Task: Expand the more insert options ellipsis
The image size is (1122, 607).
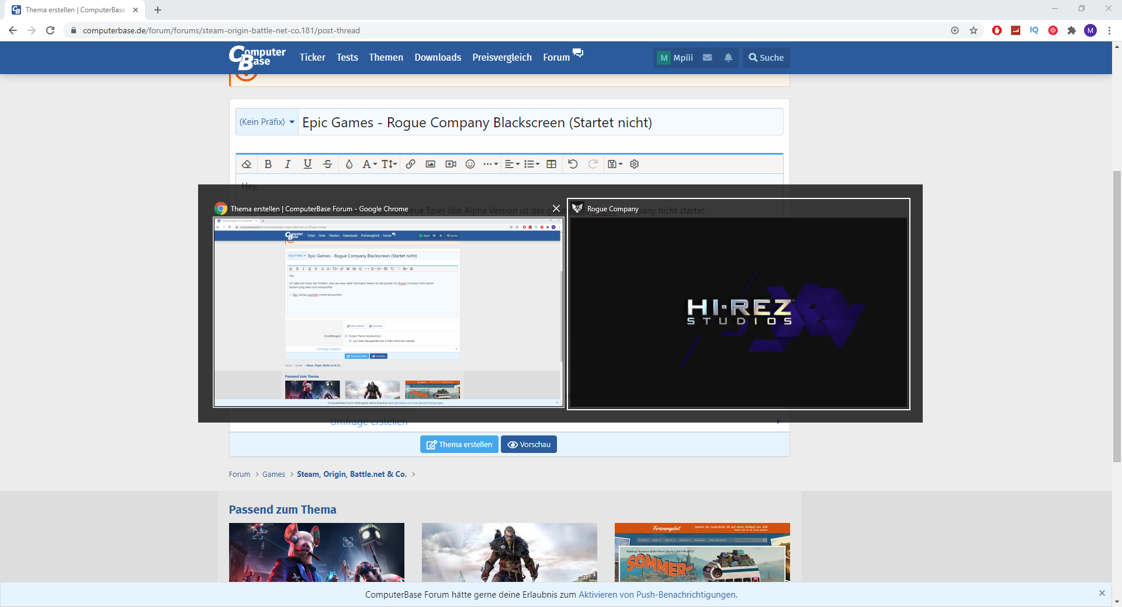Action: [x=491, y=164]
